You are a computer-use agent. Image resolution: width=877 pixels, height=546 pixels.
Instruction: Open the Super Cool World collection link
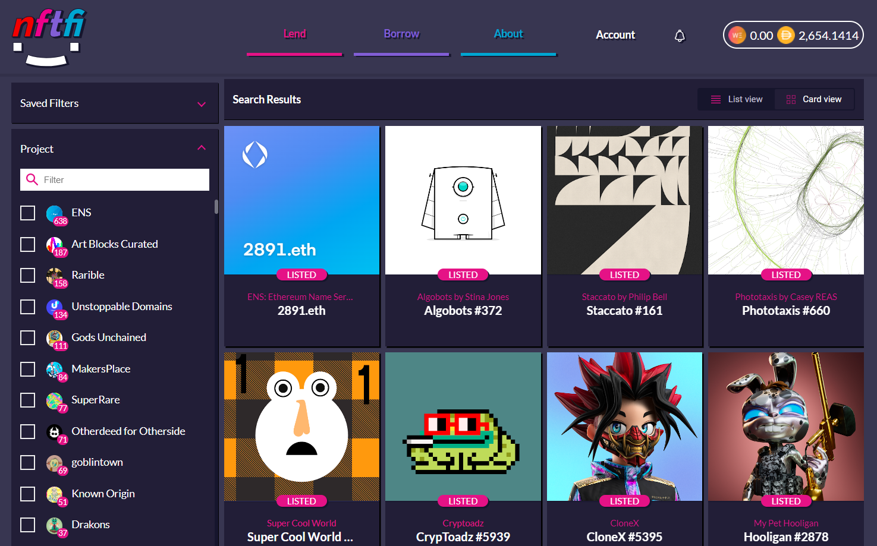301,523
